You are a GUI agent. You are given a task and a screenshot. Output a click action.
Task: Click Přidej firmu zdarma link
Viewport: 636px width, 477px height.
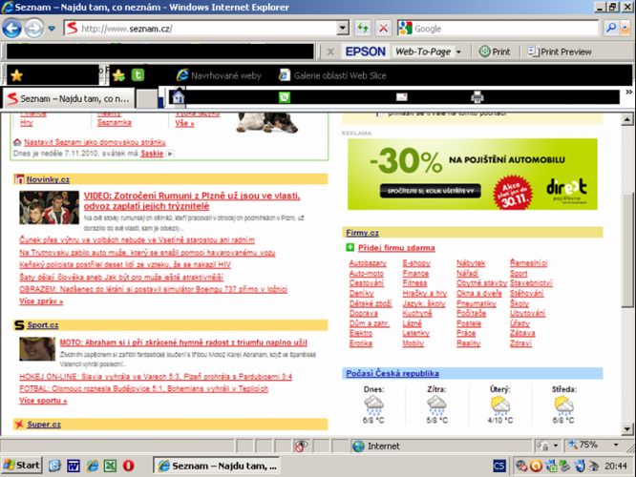(x=396, y=248)
